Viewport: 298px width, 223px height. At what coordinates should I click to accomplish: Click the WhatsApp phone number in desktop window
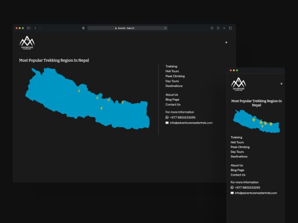pyautogui.click(x=183, y=118)
